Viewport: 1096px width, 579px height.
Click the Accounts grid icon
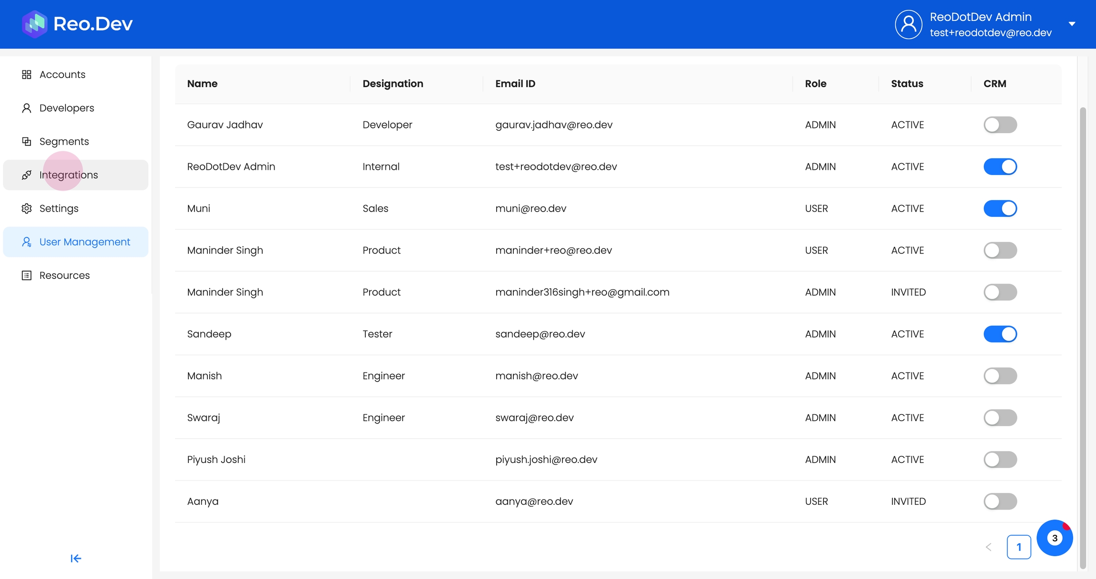click(x=27, y=75)
